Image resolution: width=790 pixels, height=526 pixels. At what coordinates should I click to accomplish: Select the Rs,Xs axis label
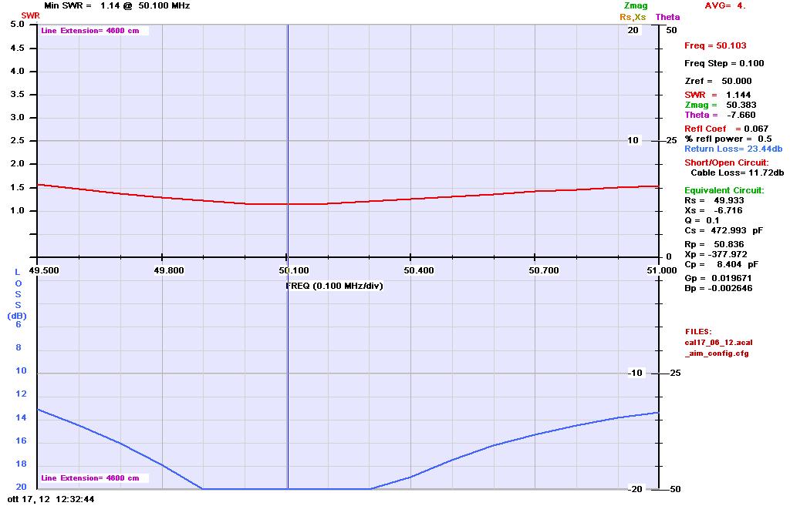pos(633,17)
